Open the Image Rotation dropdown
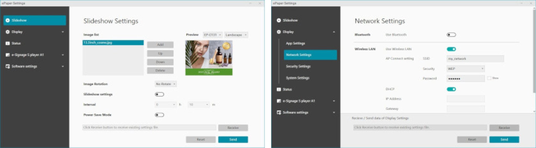Image resolution: width=536 pixels, height=148 pixels. tap(166, 84)
